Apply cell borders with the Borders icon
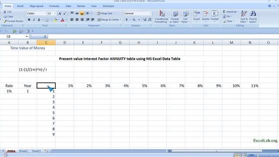This screenshot has width=279, height=157. coord(47,20)
